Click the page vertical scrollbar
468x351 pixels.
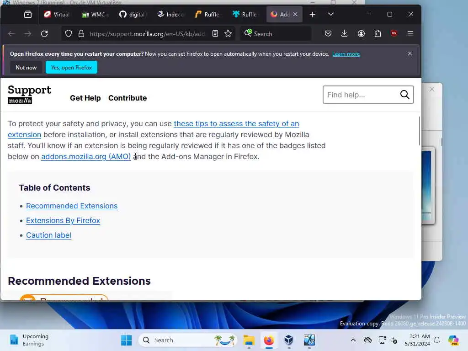coord(420,131)
